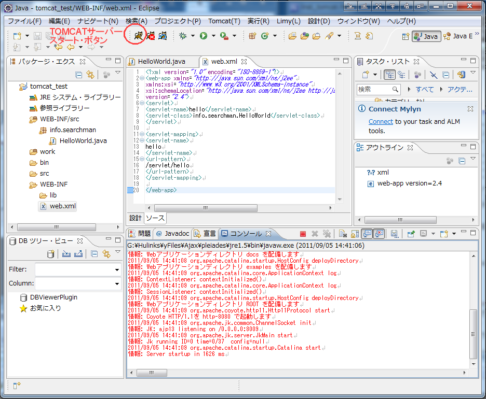
Task: Toggle Categorized presentation in Task List
Action: pos(389,75)
